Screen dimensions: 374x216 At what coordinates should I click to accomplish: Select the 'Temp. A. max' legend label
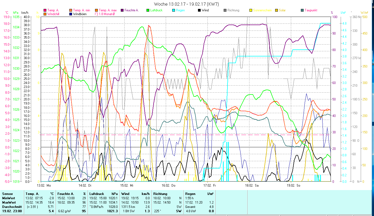tap(108, 11)
